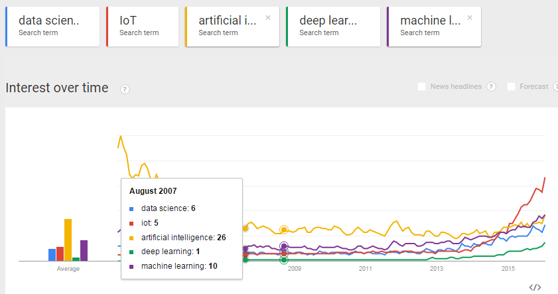This screenshot has width=558, height=294.
Task: Click the yellow artificial intelligence average bar
Action: tap(68, 240)
